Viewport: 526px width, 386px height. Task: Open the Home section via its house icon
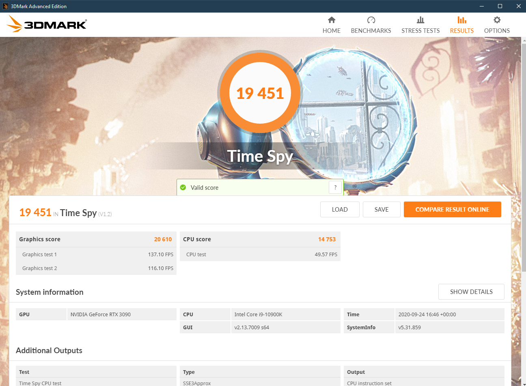tap(331, 19)
